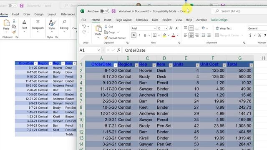This screenshot has width=267, height=150.
Task: Click the Orientation text angle icon
Action: 203,28
